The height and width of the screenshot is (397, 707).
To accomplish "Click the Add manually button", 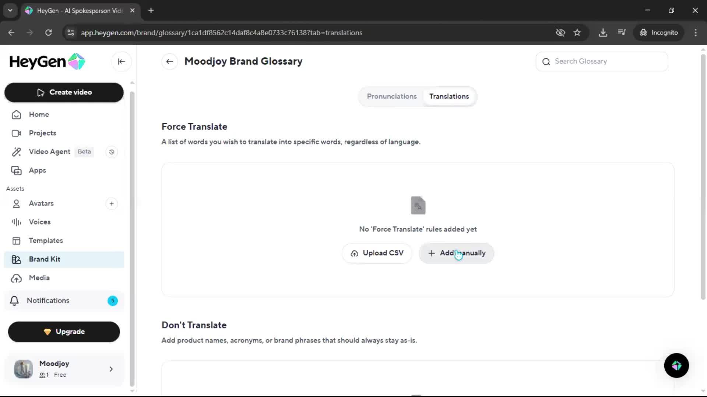I will tap(456, 253).
